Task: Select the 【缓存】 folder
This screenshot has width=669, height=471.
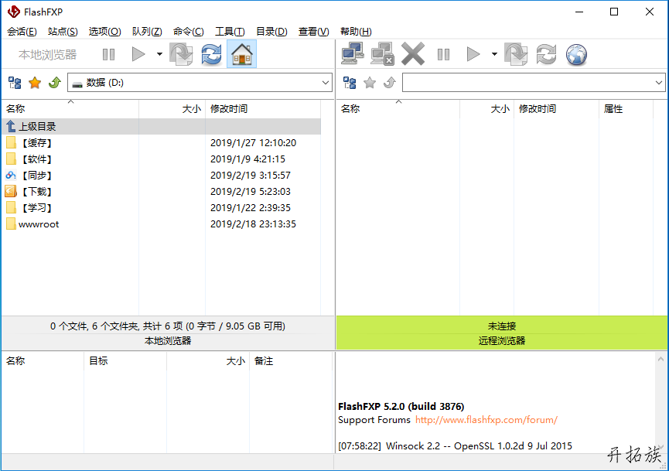Action: click(162, 142)
